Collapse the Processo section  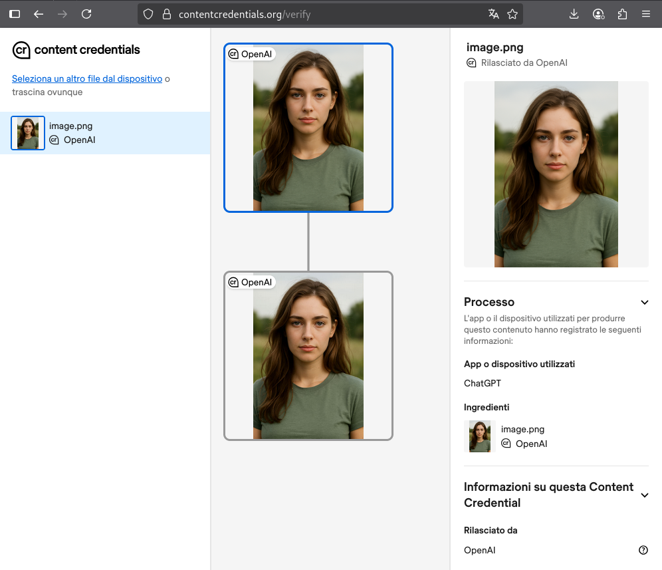coord(644,302)
